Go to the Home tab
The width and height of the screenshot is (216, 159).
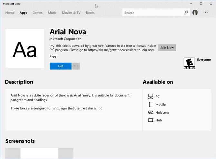click(x=10, y=13)
